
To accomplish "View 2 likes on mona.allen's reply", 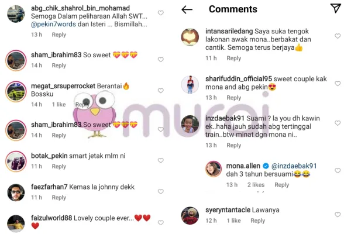I will tap(256, 185).
